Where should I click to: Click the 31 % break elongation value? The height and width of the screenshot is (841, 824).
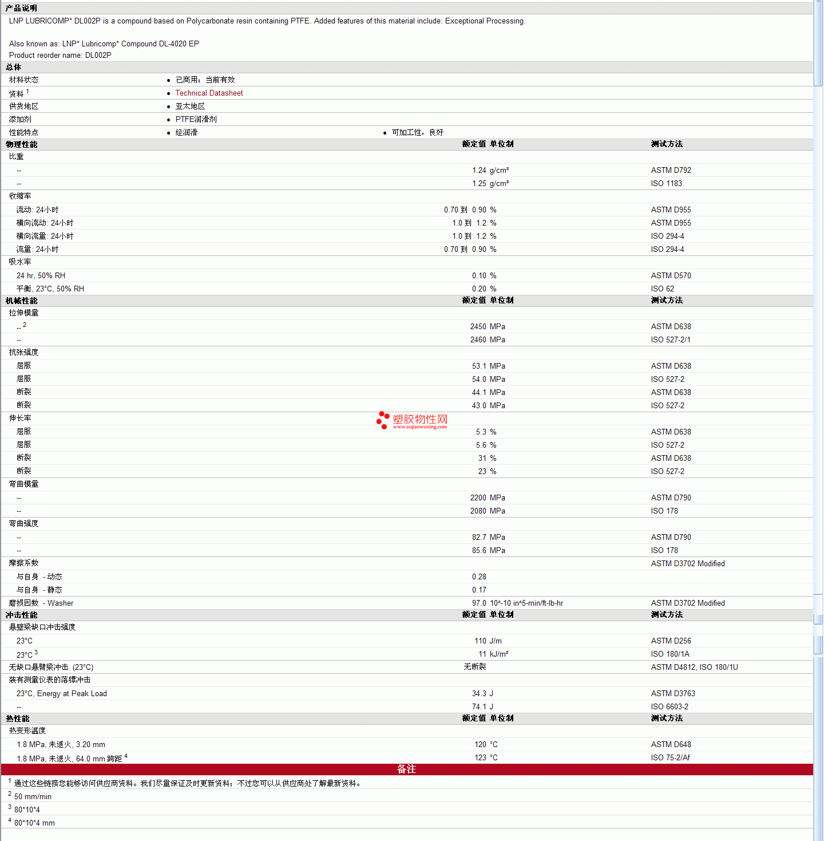coord(488,458)
